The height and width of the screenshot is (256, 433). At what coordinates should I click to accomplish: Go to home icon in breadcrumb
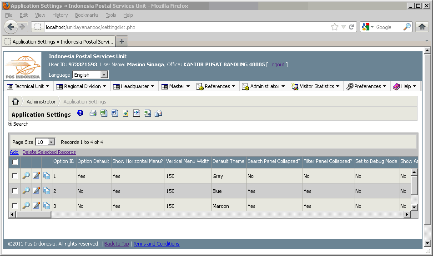point(15,102)
